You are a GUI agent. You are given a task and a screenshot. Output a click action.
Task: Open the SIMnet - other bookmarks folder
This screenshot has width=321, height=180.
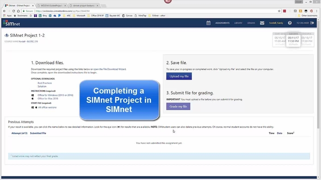[157, 16]
